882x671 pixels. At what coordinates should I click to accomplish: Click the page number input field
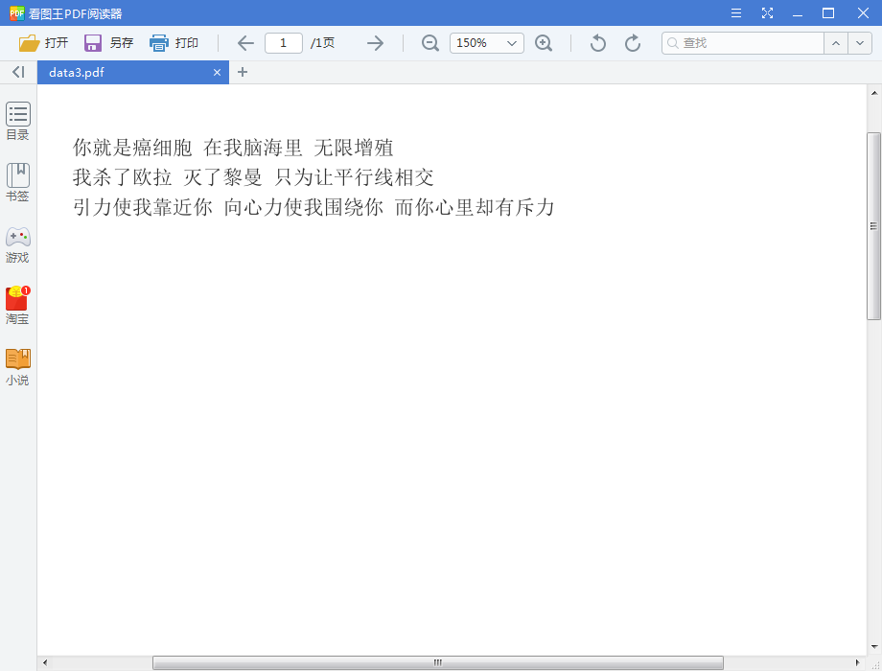point(284,43)
